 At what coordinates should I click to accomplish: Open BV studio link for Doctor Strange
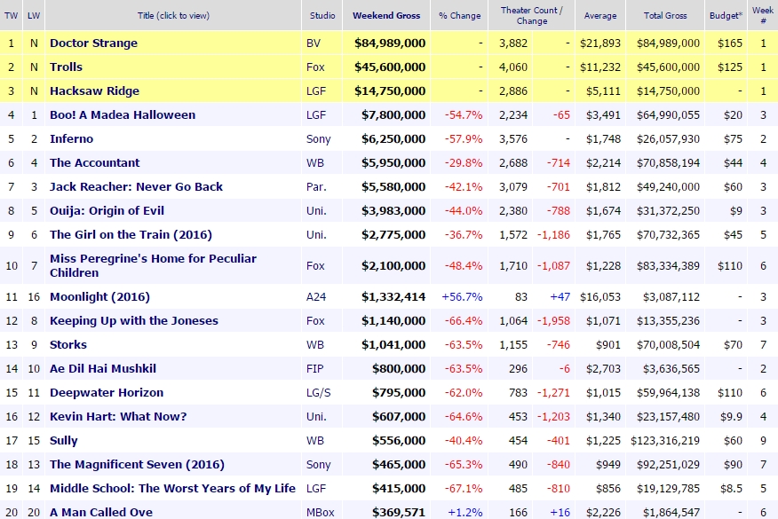coord(314,43)
